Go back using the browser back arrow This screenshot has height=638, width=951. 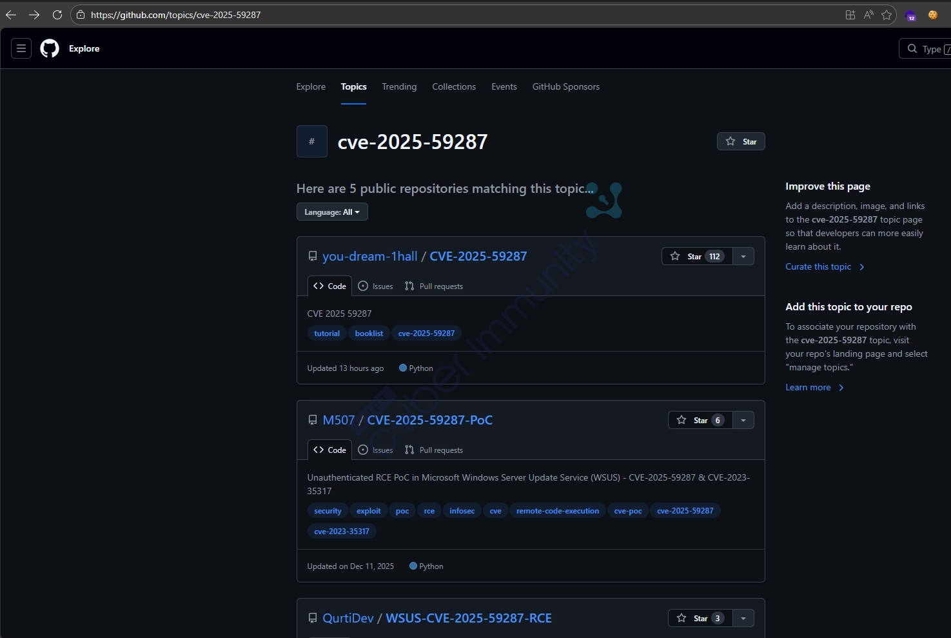click(x=11, y=15)
